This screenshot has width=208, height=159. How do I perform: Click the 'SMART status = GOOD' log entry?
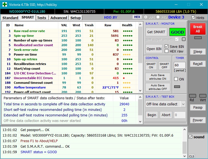tap(39, 152)
